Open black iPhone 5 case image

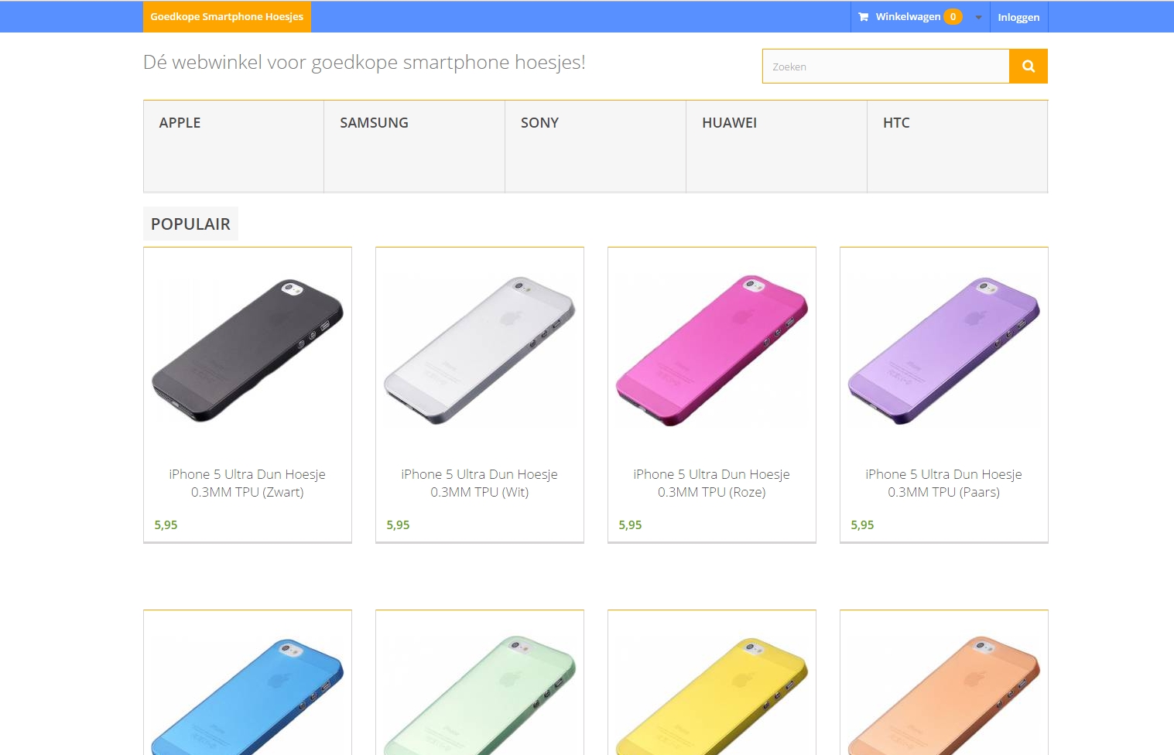(248, 351)
